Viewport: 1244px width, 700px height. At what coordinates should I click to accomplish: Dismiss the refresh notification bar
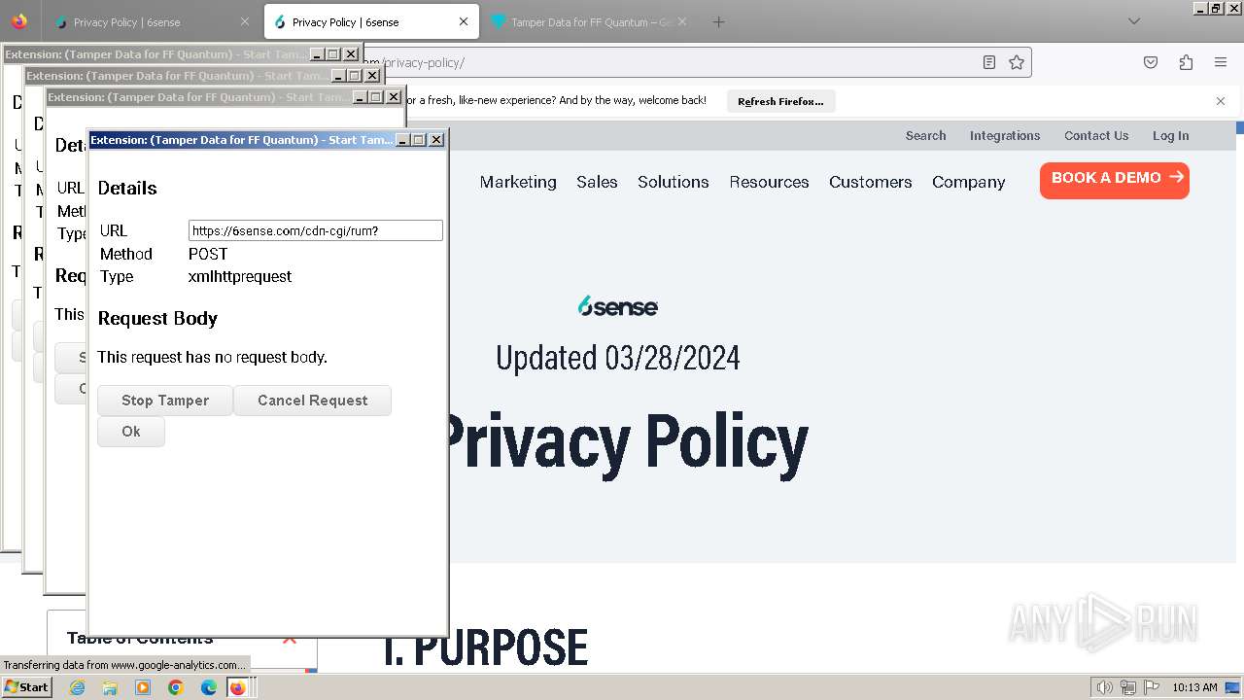(1221, 101)
